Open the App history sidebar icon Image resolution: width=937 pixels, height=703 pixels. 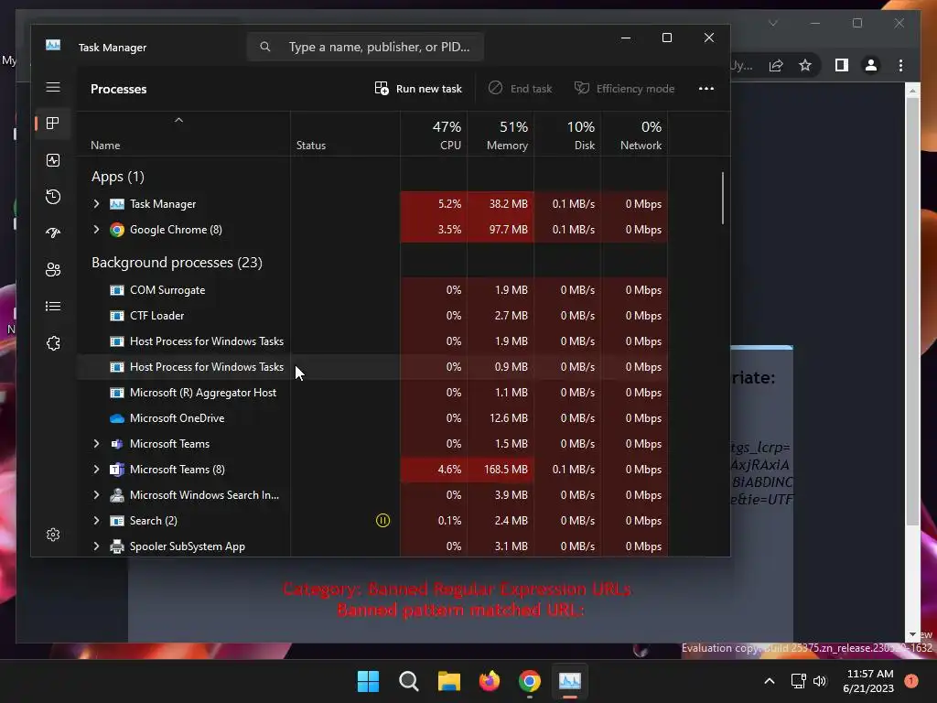(52, 197)
